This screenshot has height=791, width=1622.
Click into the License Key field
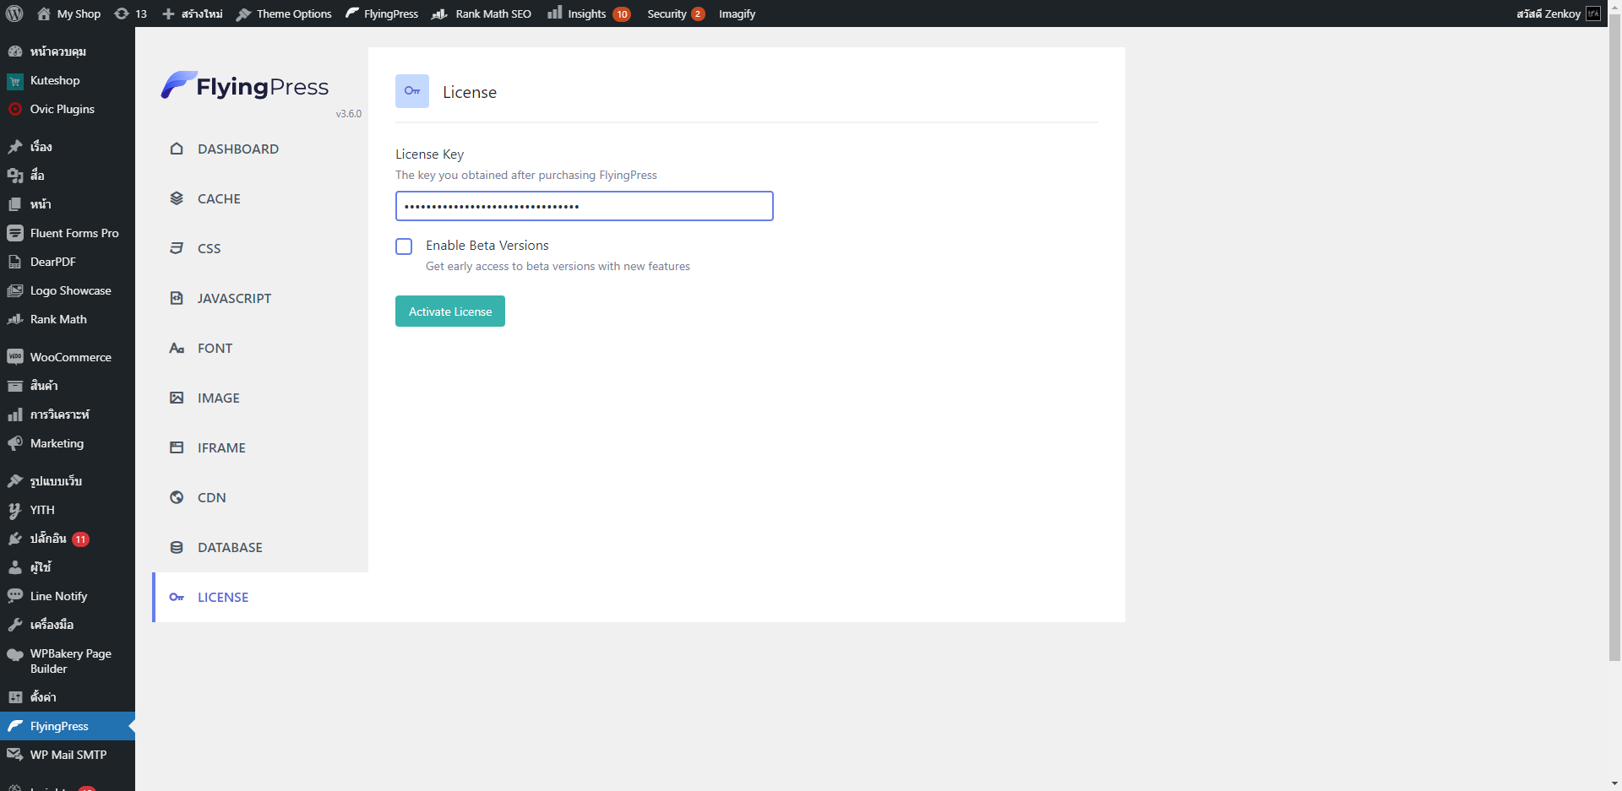pos(584,206)
